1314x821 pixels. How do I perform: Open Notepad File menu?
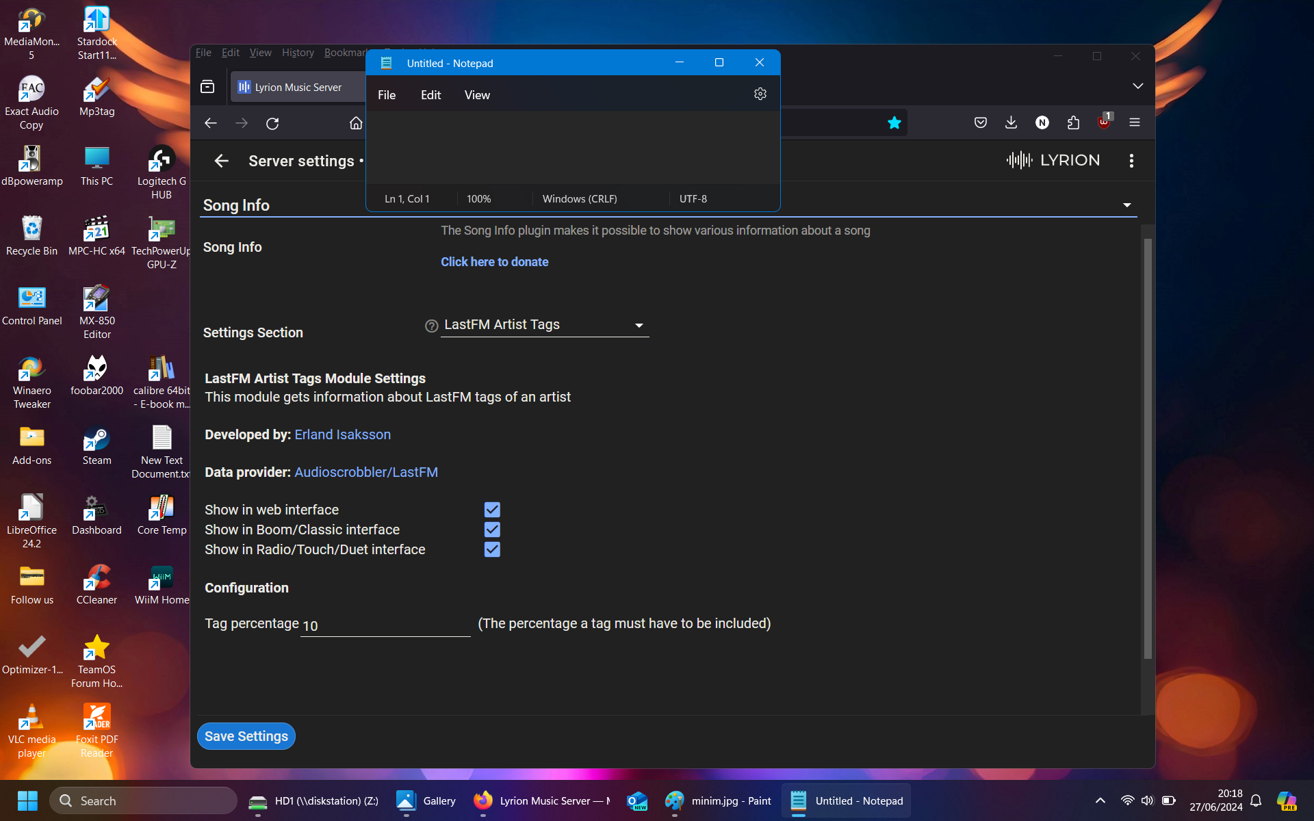point(387,95)
